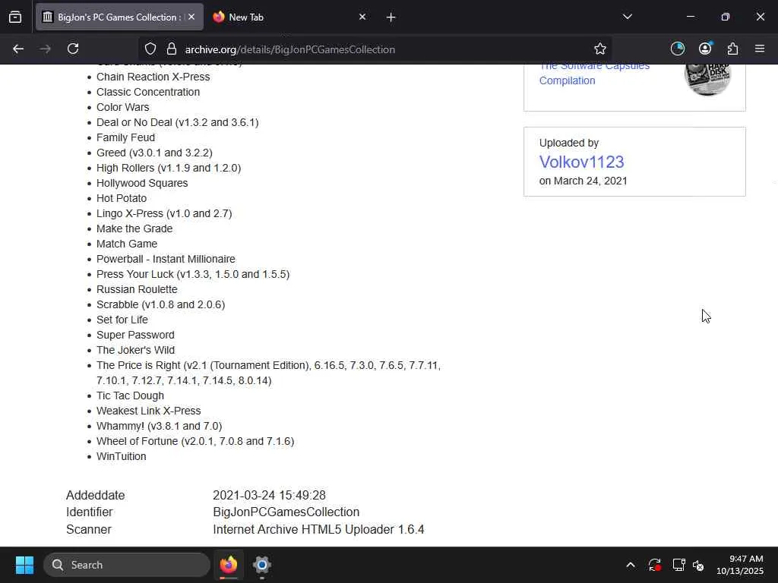Click 'on March 24, 2021' upload date
The height and width of the screenshot is (583, 778).
pyautogui.click(x=583, y=181)
